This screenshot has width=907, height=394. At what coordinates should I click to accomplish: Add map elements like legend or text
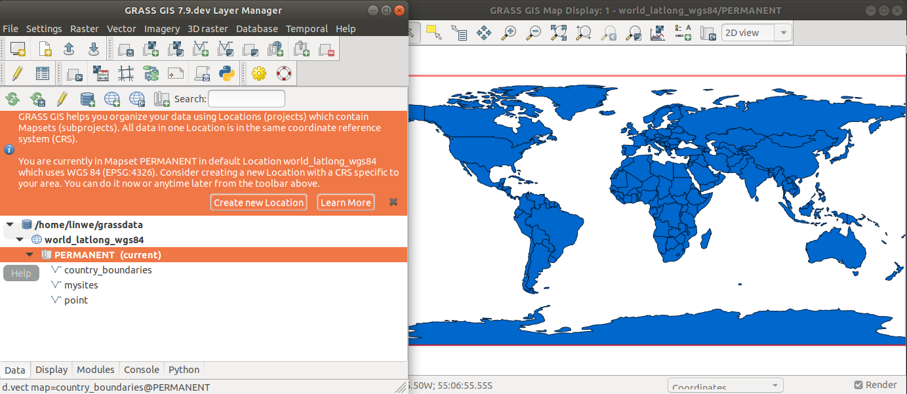(683, 32)
